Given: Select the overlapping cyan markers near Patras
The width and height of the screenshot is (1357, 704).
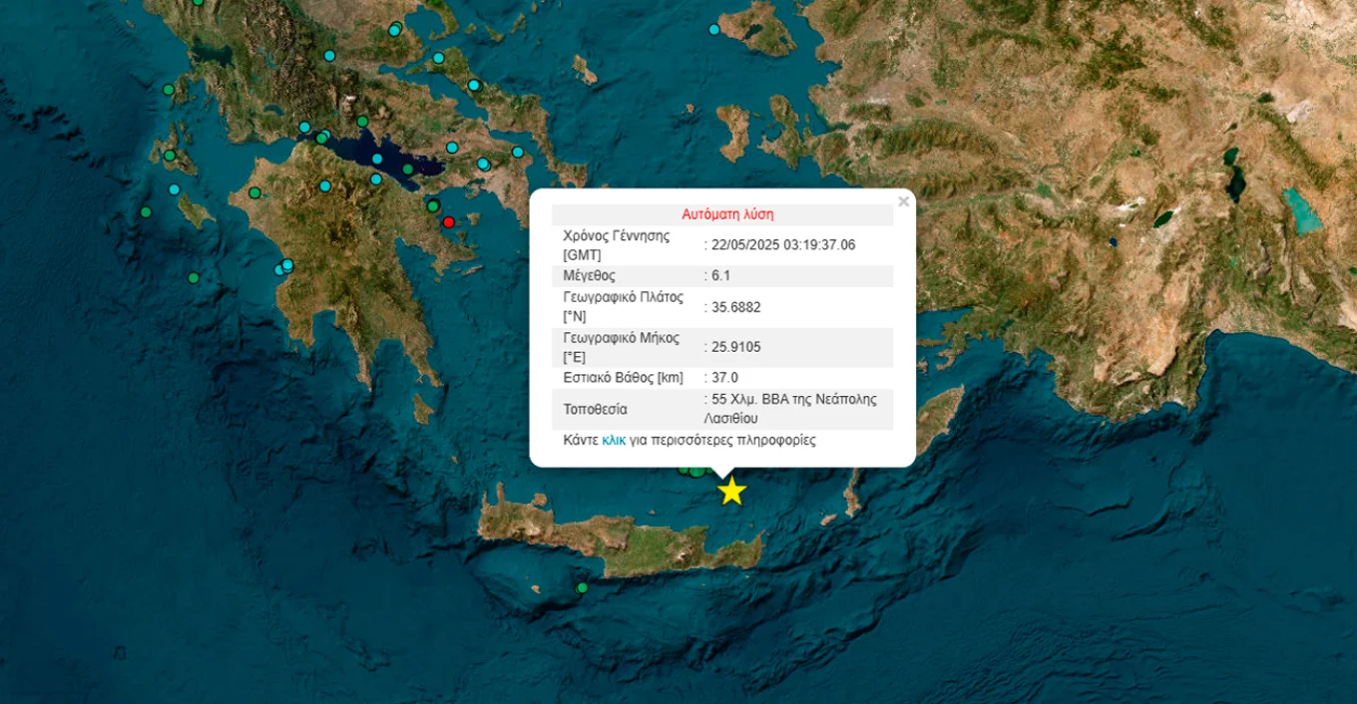Looking at the screenshot, I should [x=283, y=266].
